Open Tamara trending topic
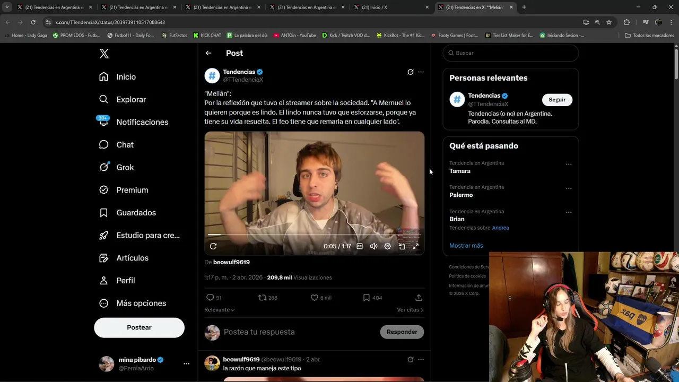This screenshot has height=382, width=679. pos(460,171)
